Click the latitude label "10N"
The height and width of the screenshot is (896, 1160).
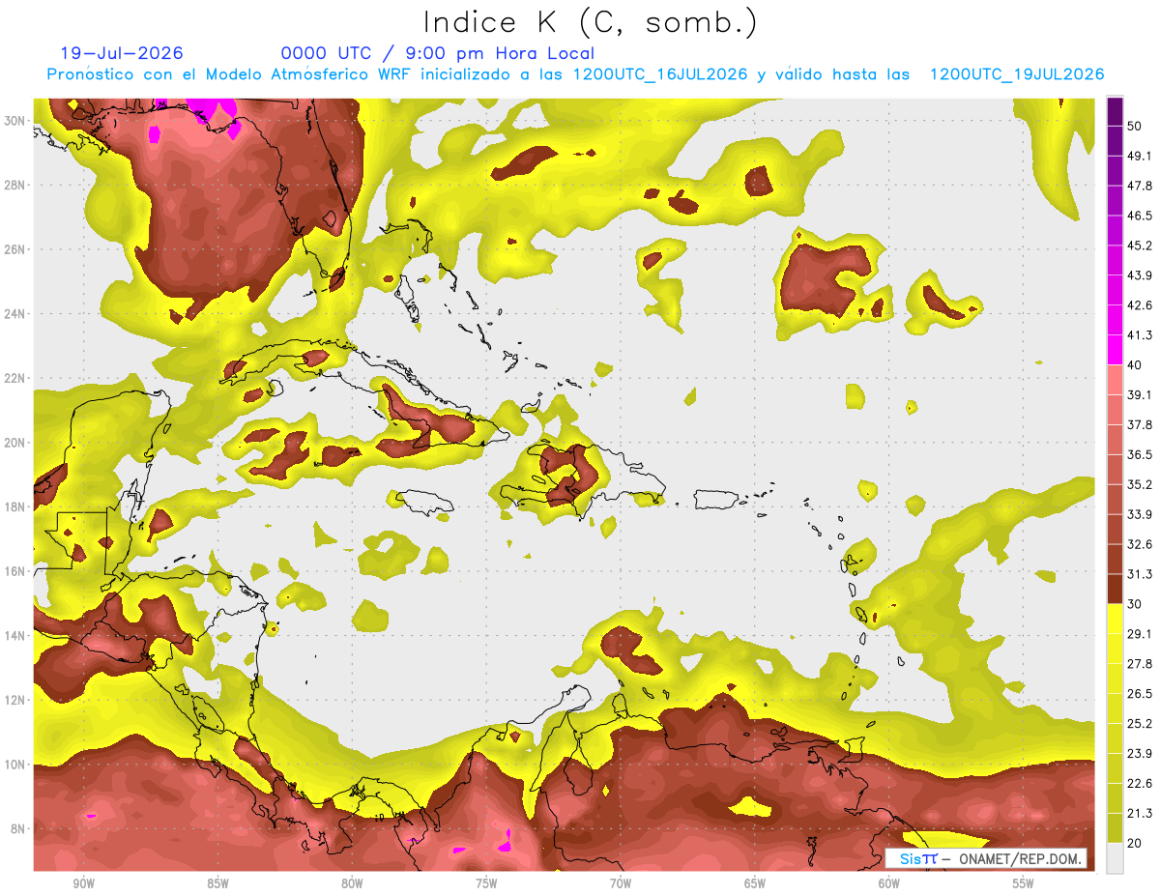coord(15,765)
